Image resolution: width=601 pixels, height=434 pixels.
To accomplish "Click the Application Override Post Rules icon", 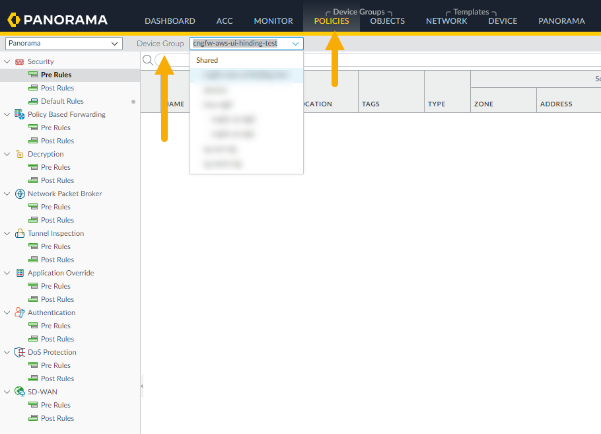I will tap(33, 299).
